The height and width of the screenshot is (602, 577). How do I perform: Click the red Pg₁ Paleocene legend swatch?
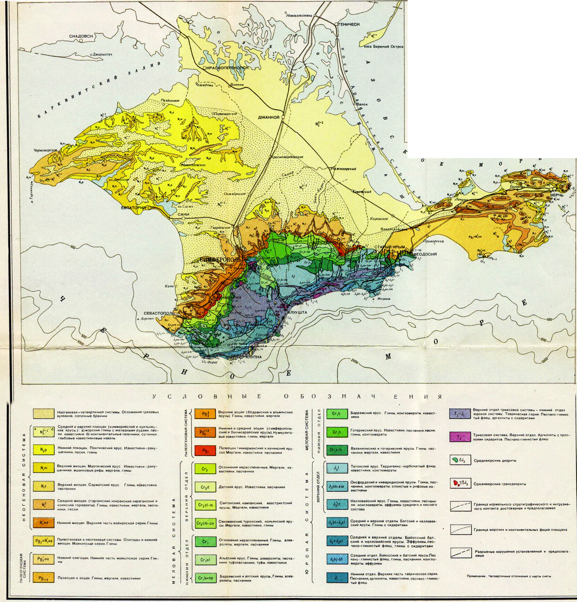point(205,450)
